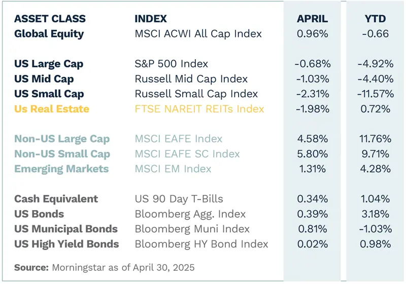Select the YTD column header
Image resolution: width=406 pixels, height=284 pixels.
pos(375,19)
